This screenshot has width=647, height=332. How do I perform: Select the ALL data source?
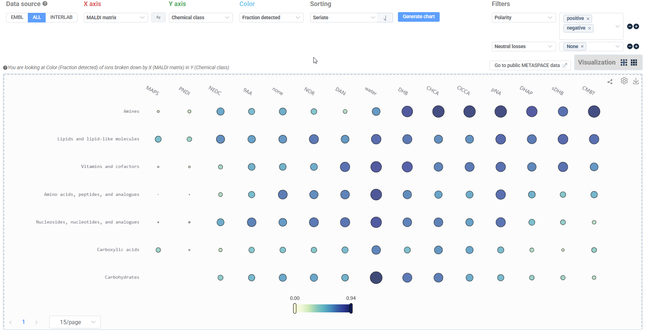click(x=37, y=17)
